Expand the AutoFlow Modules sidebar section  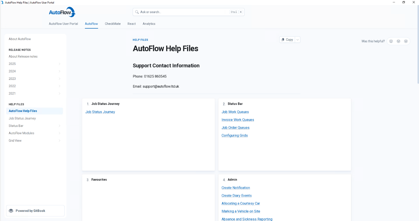[x=59, y=133]
